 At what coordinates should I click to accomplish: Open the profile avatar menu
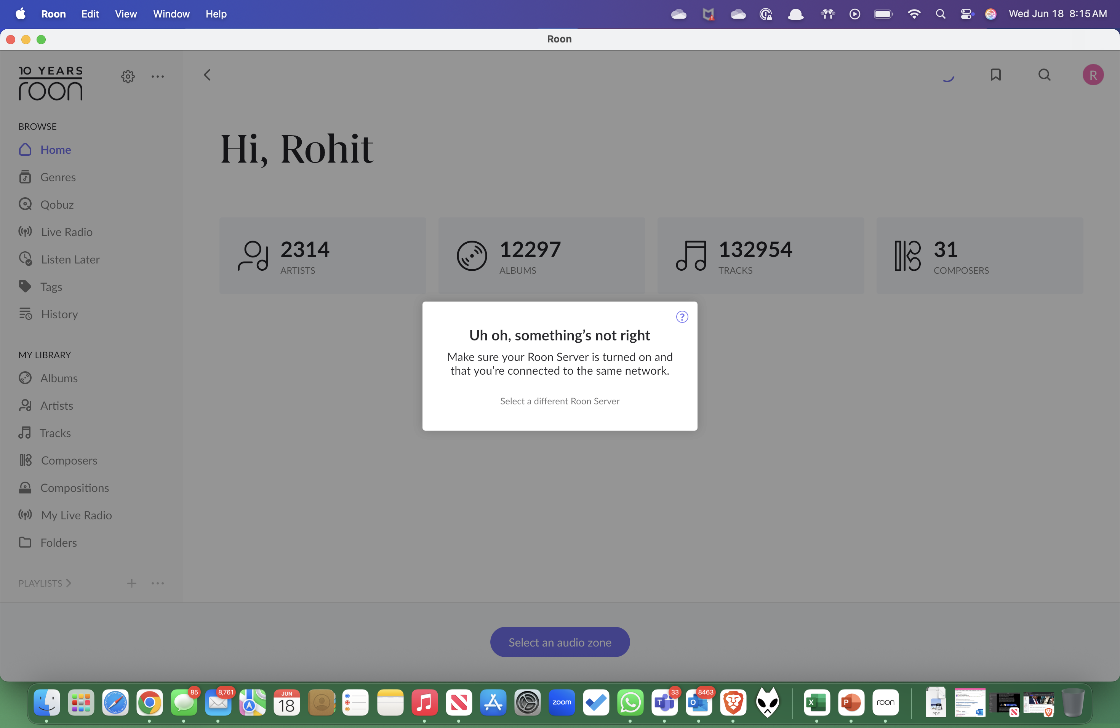[x=1093, y=74]
